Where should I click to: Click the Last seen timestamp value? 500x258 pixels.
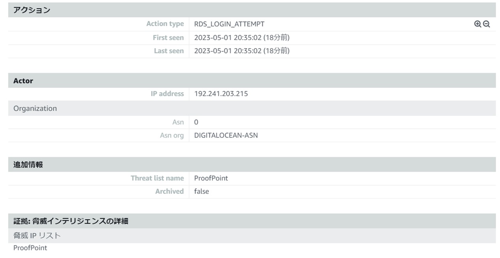point(242,51)
